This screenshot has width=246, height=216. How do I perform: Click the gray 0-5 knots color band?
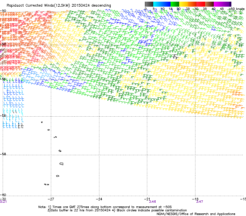click(x=149, y=4)
